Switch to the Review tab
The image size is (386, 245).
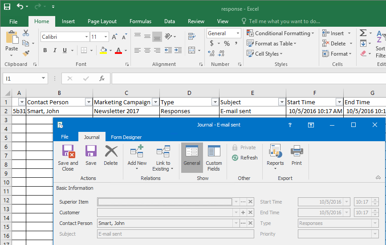[196, 21]
